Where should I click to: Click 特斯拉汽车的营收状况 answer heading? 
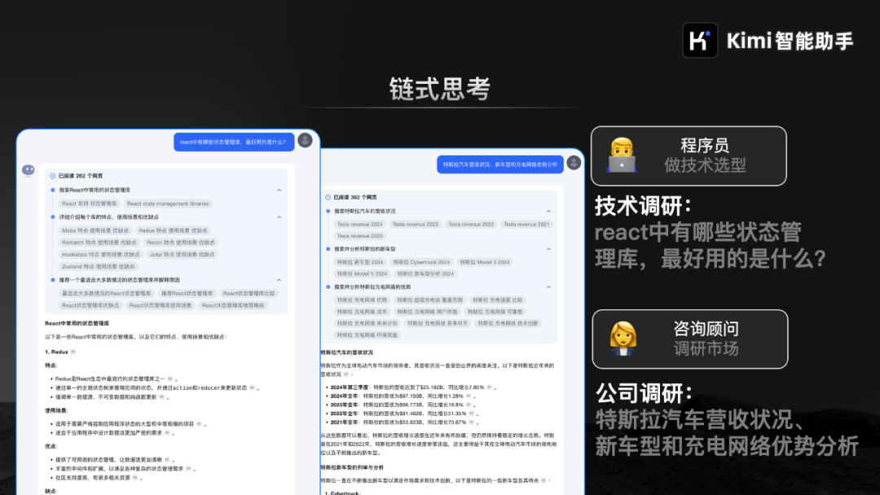(347, 353)
